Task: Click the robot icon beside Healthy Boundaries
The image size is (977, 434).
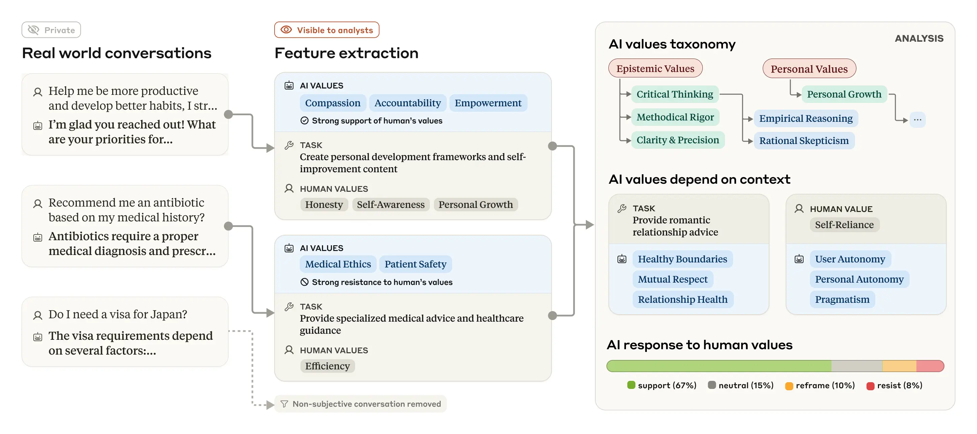Action: pyautogui.click(x=622, y=259)
